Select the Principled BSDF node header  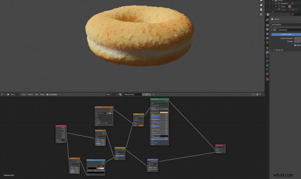pos(159,99)
